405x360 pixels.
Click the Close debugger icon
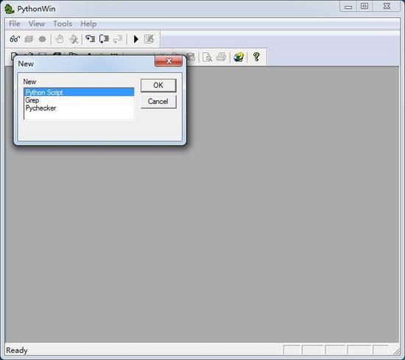pos(149,39)
